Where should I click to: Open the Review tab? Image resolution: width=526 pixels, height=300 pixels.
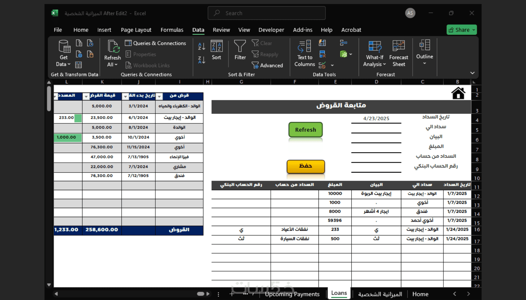click(x=222, y=30)
